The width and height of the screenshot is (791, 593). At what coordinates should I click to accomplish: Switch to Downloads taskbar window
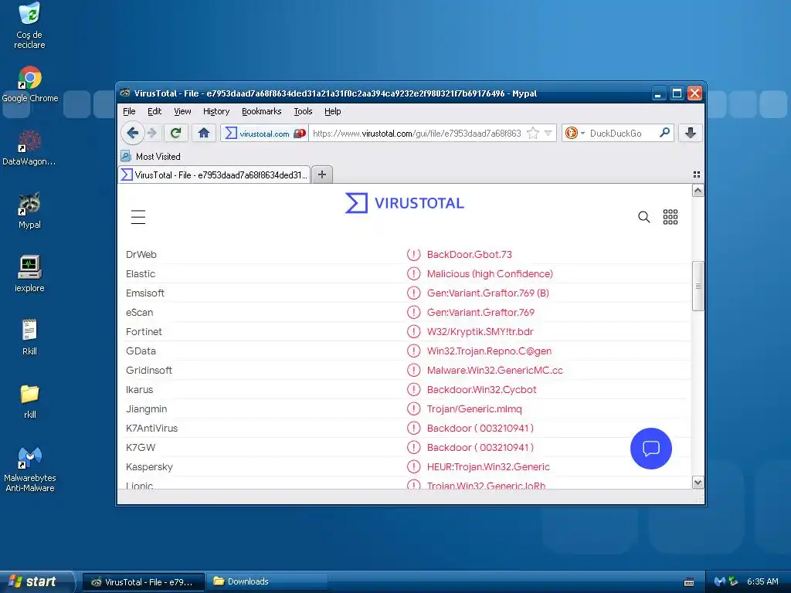[x=268, y=581]
